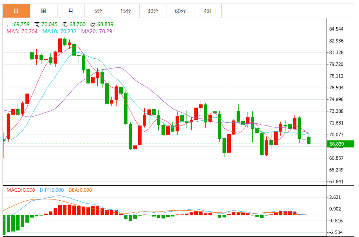The image size is (359, 237).
Task: Click the 73.288 price axis label
Action: point(336,111)
